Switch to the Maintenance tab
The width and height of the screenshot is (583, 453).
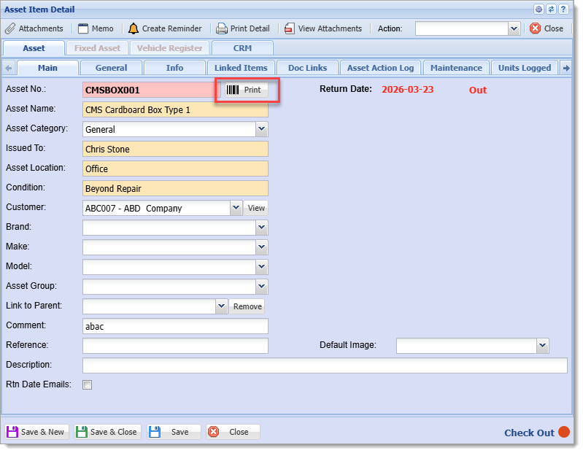point(456,68)
